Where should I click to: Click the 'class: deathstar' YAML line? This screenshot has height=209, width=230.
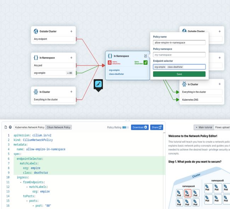click(x=35, y=173)
